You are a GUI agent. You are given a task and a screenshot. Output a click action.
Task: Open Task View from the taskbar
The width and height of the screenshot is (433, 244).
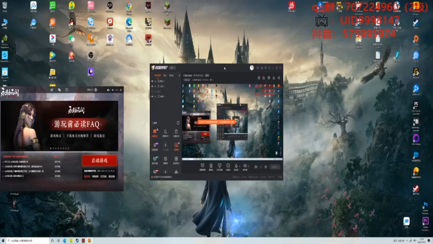[x=58, y=241]
